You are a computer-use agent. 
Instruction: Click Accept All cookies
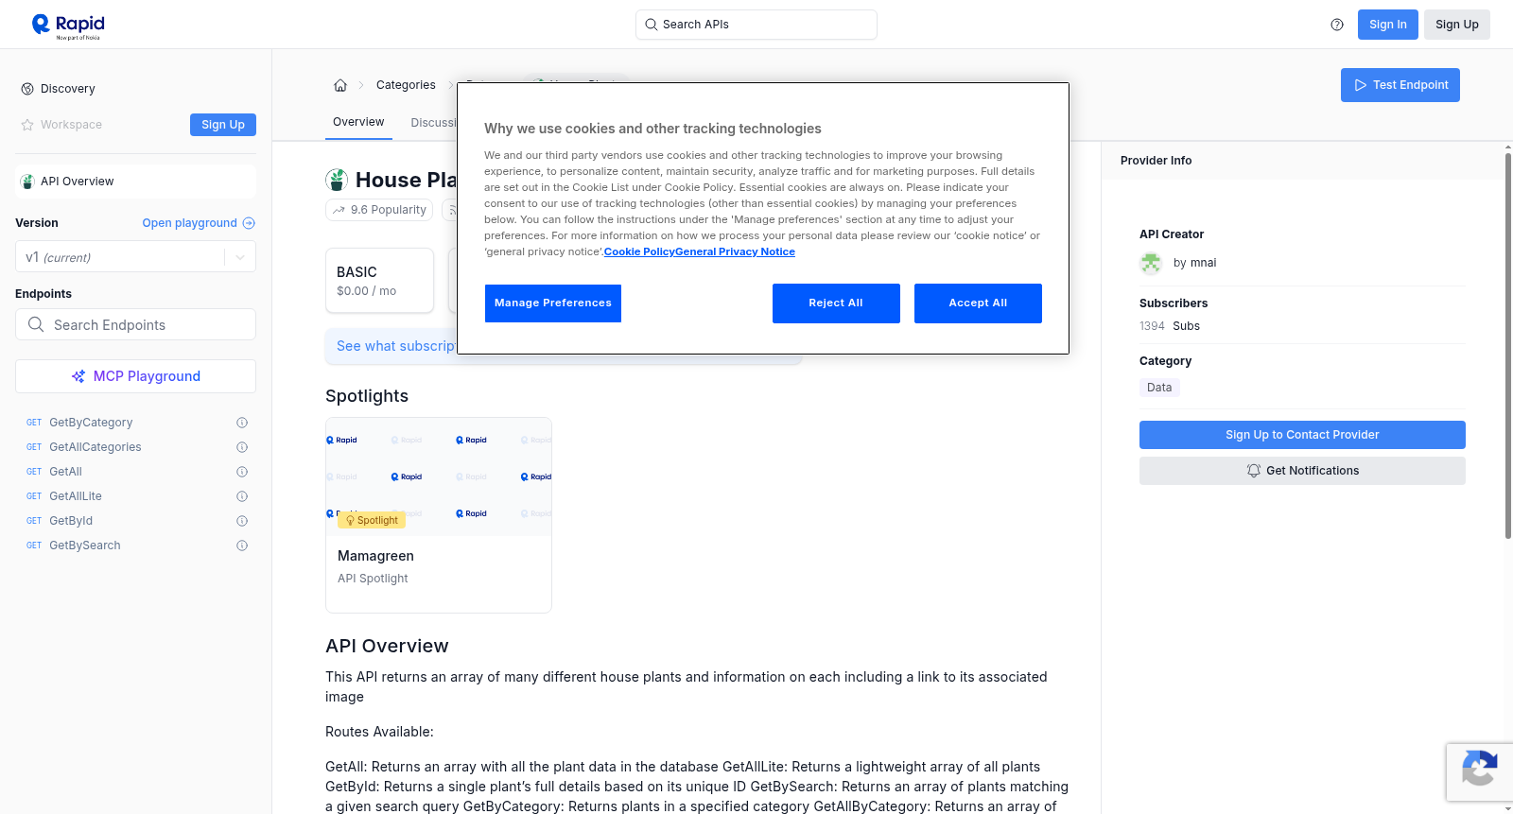coord(978,303)
